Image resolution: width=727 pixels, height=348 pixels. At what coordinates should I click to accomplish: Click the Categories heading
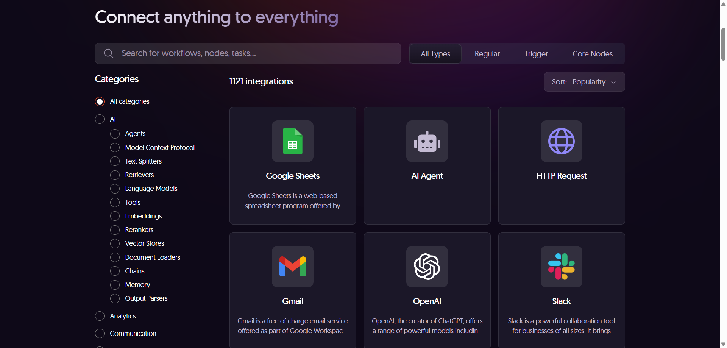pyautogui.click(x=117, y=79)
